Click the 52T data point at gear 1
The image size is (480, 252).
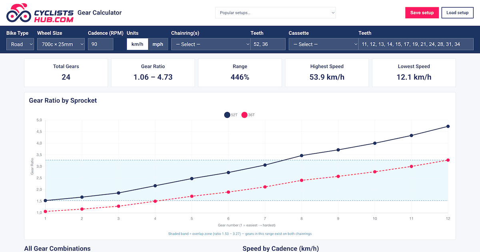coord(45,200)
